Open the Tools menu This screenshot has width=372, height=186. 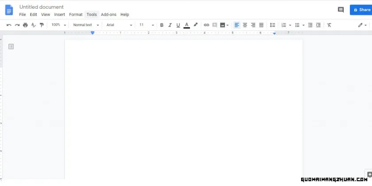92,15
